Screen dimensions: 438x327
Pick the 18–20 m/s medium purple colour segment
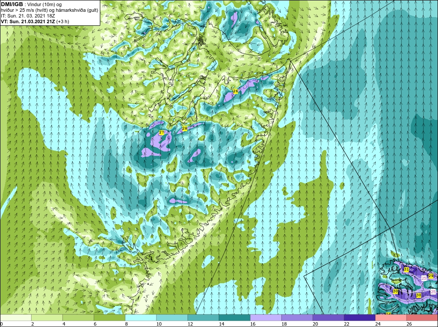[297, 317]
